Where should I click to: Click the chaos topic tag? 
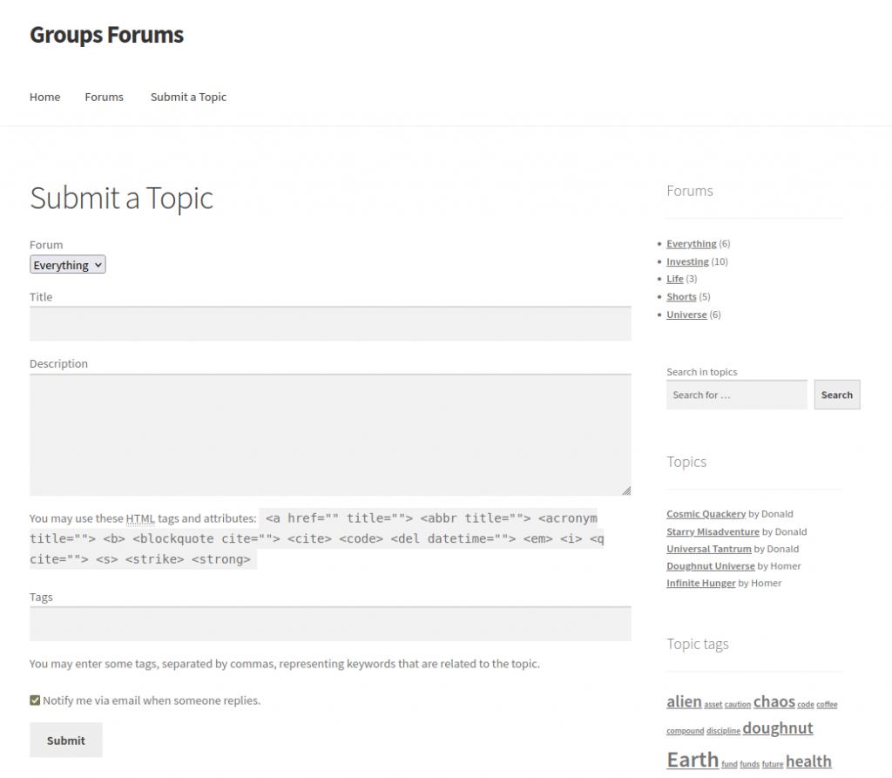(x=774, y=701)
